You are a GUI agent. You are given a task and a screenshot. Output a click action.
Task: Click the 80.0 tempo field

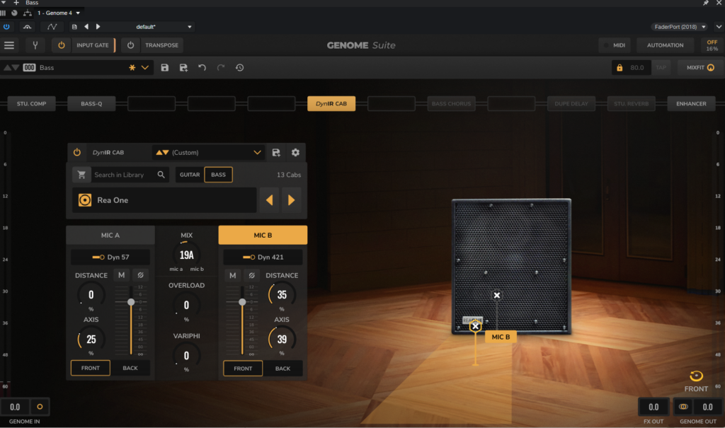(637, 67)
